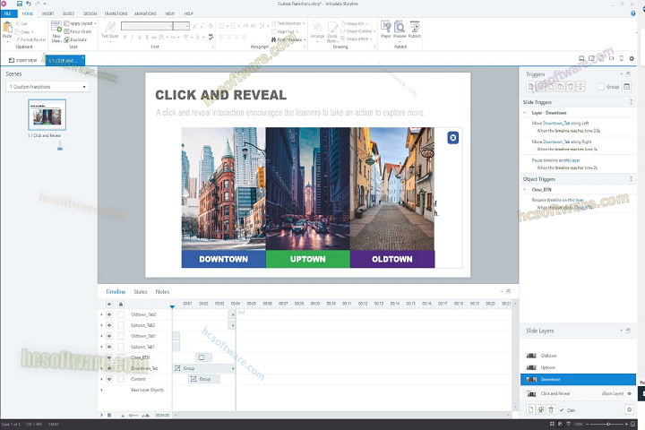
Task: Expand the Base Layer Objects row
Action: [101, 390]
